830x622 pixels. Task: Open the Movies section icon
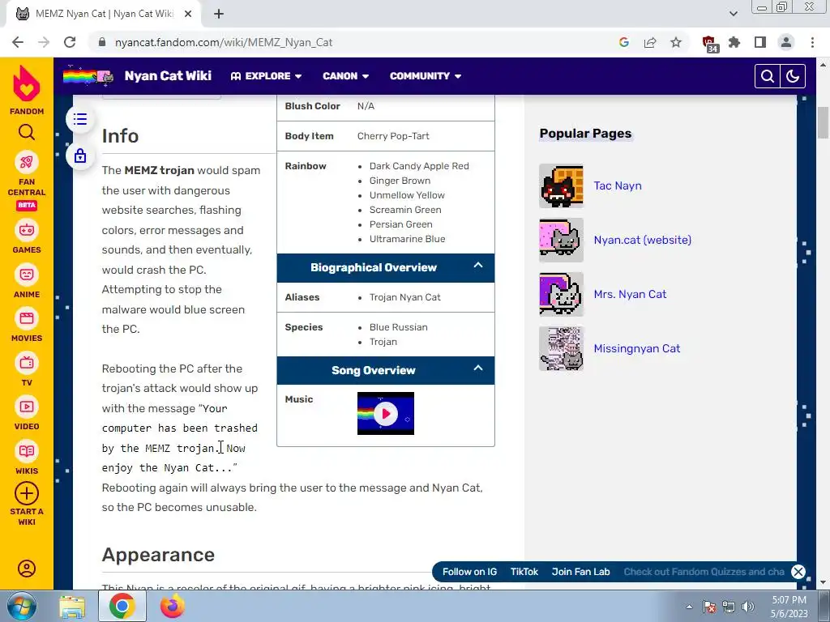pyautogui.click(x=27, y=318)
